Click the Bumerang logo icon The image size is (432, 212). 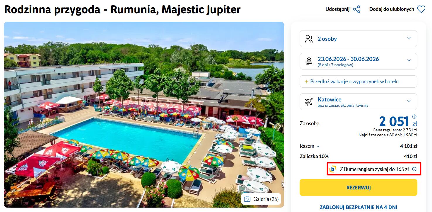pos(333,169)
